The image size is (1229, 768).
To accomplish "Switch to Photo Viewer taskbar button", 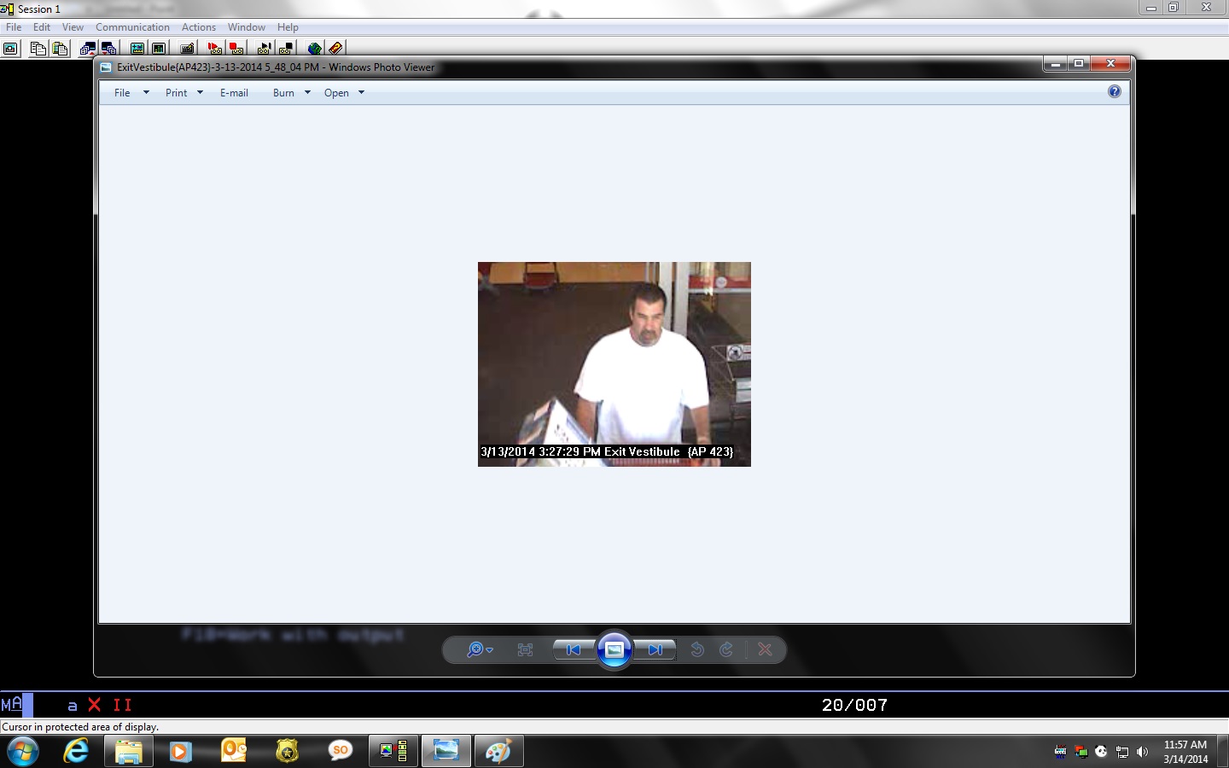I will (446, 751).
